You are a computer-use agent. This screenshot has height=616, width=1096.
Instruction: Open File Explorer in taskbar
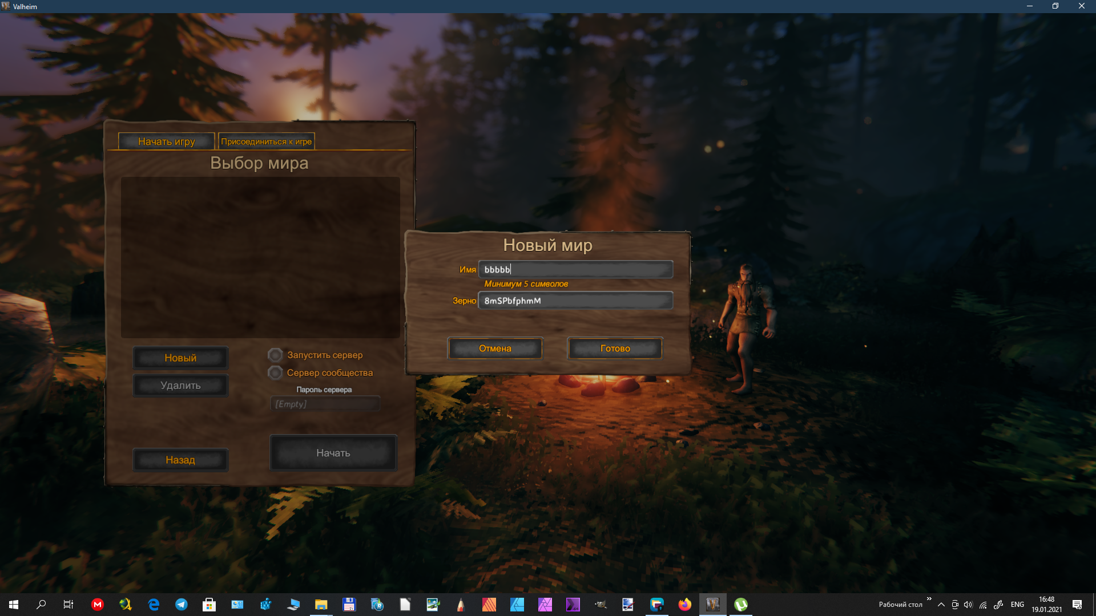(x=321, y=605)
